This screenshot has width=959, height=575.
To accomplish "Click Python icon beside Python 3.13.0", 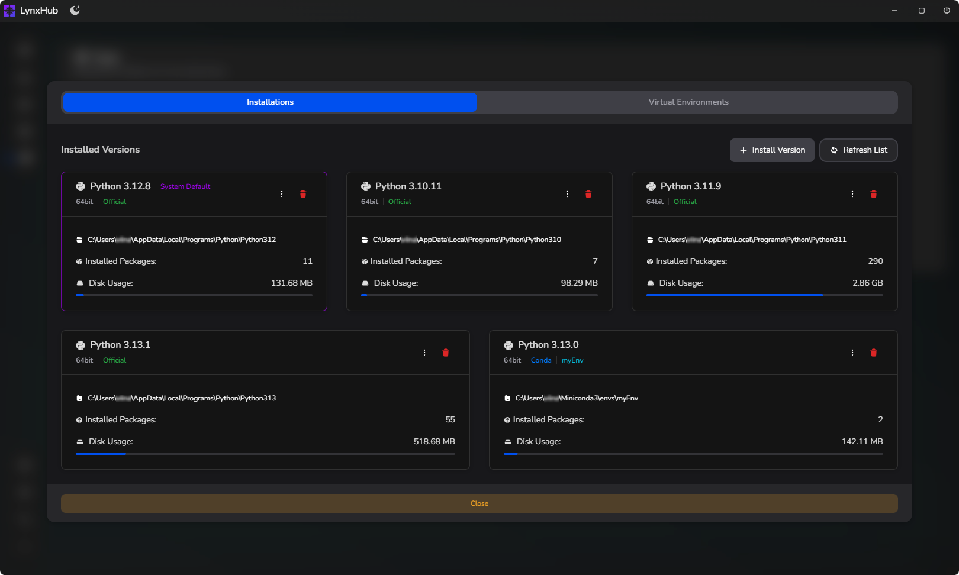I will click(509, 345).
